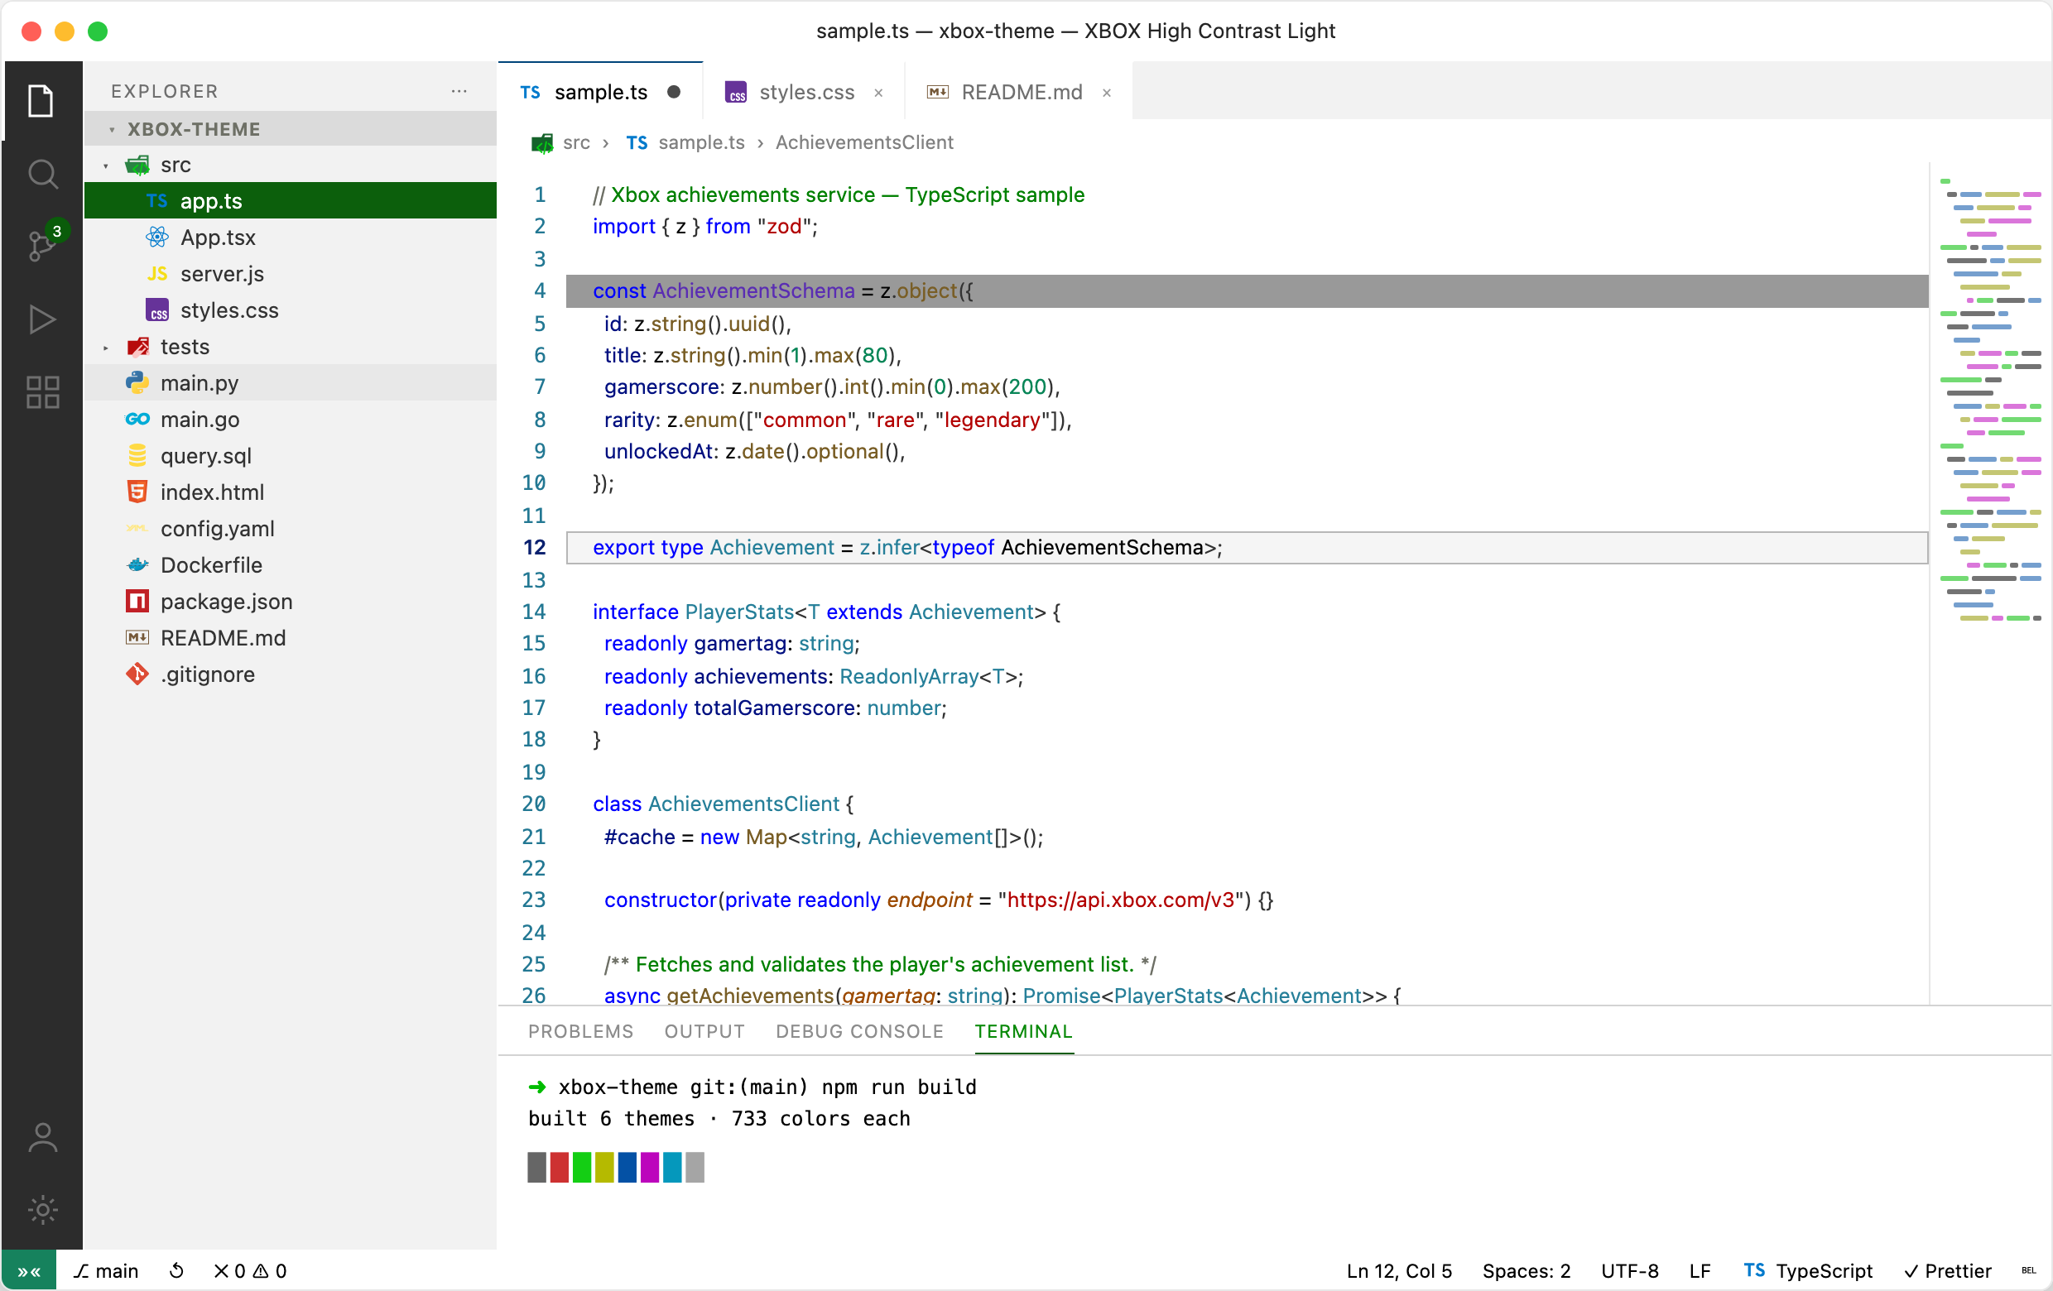Image resolution: width=2053 pixels, height=1291 pixels.
Task: Click the npm icon beside package.json
Action: pyautogui.click(x=137, y=602)
